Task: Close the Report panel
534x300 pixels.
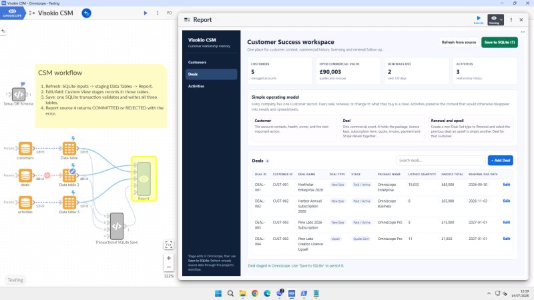Action: pyautogui.click(x=521, y=20)
